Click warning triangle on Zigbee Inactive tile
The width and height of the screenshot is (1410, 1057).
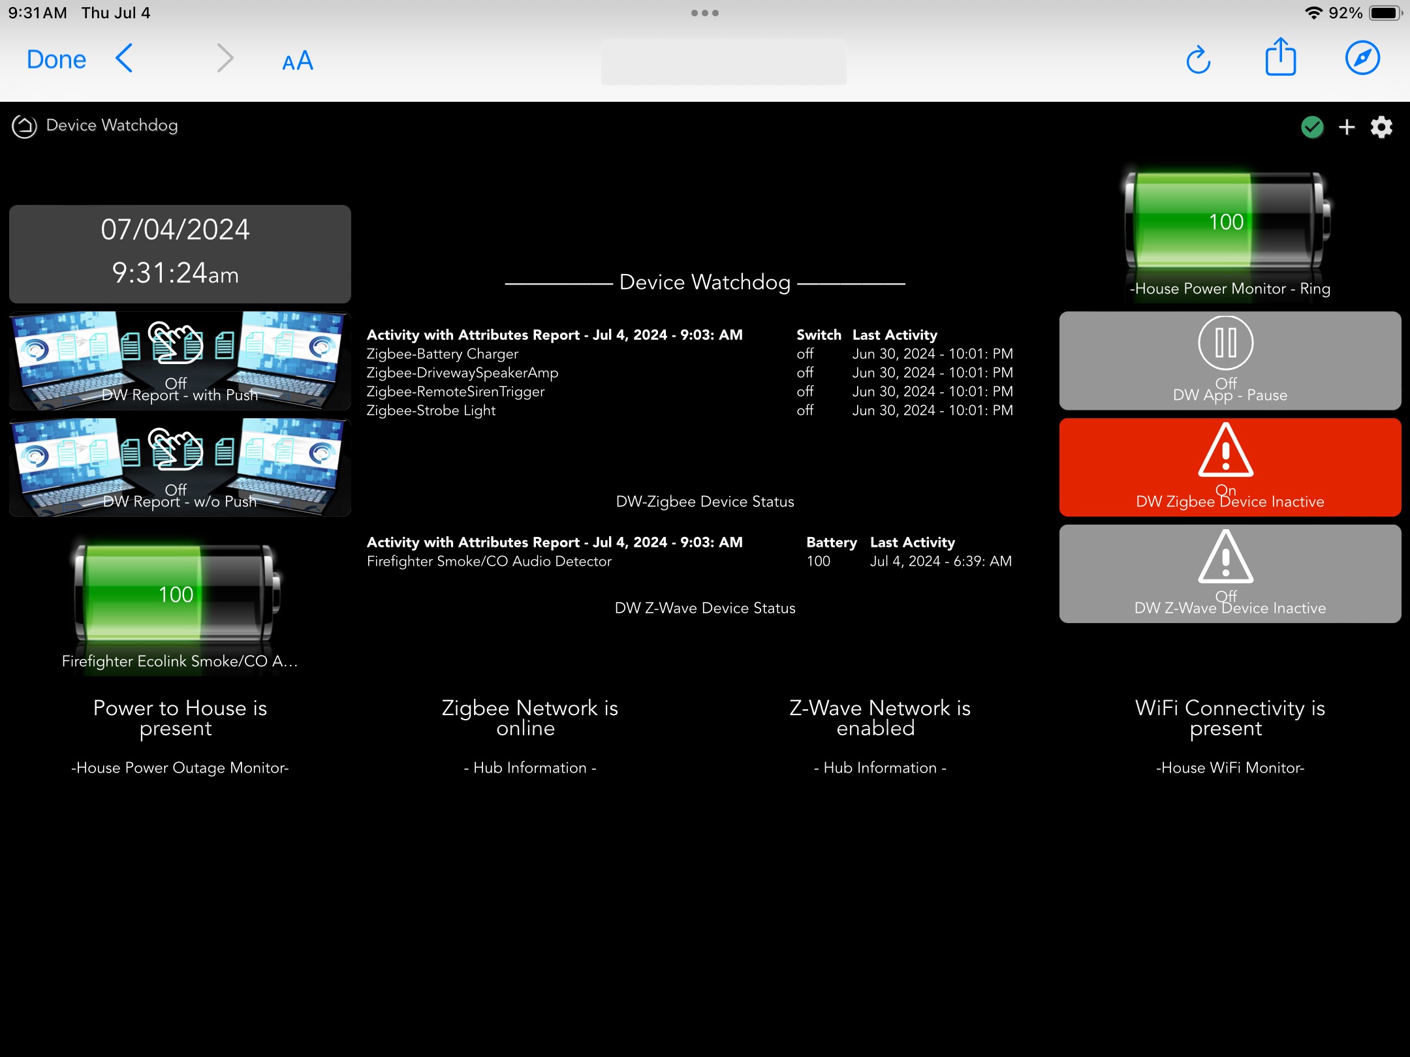(x=1226, y=450)
